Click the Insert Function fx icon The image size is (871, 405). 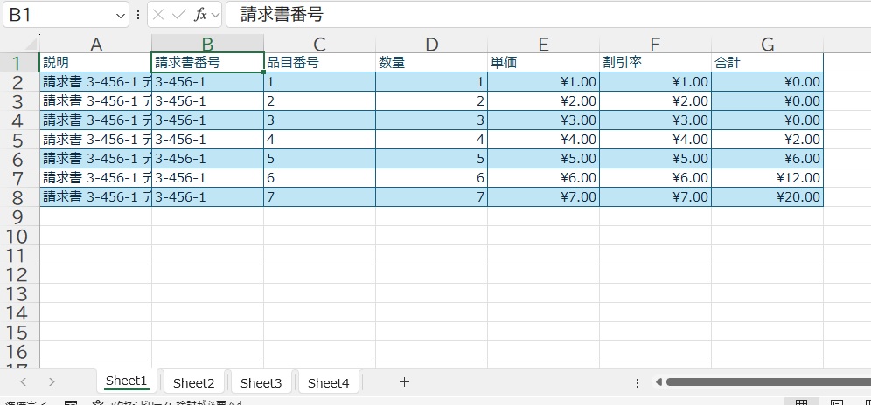click(x=200, y=15)
